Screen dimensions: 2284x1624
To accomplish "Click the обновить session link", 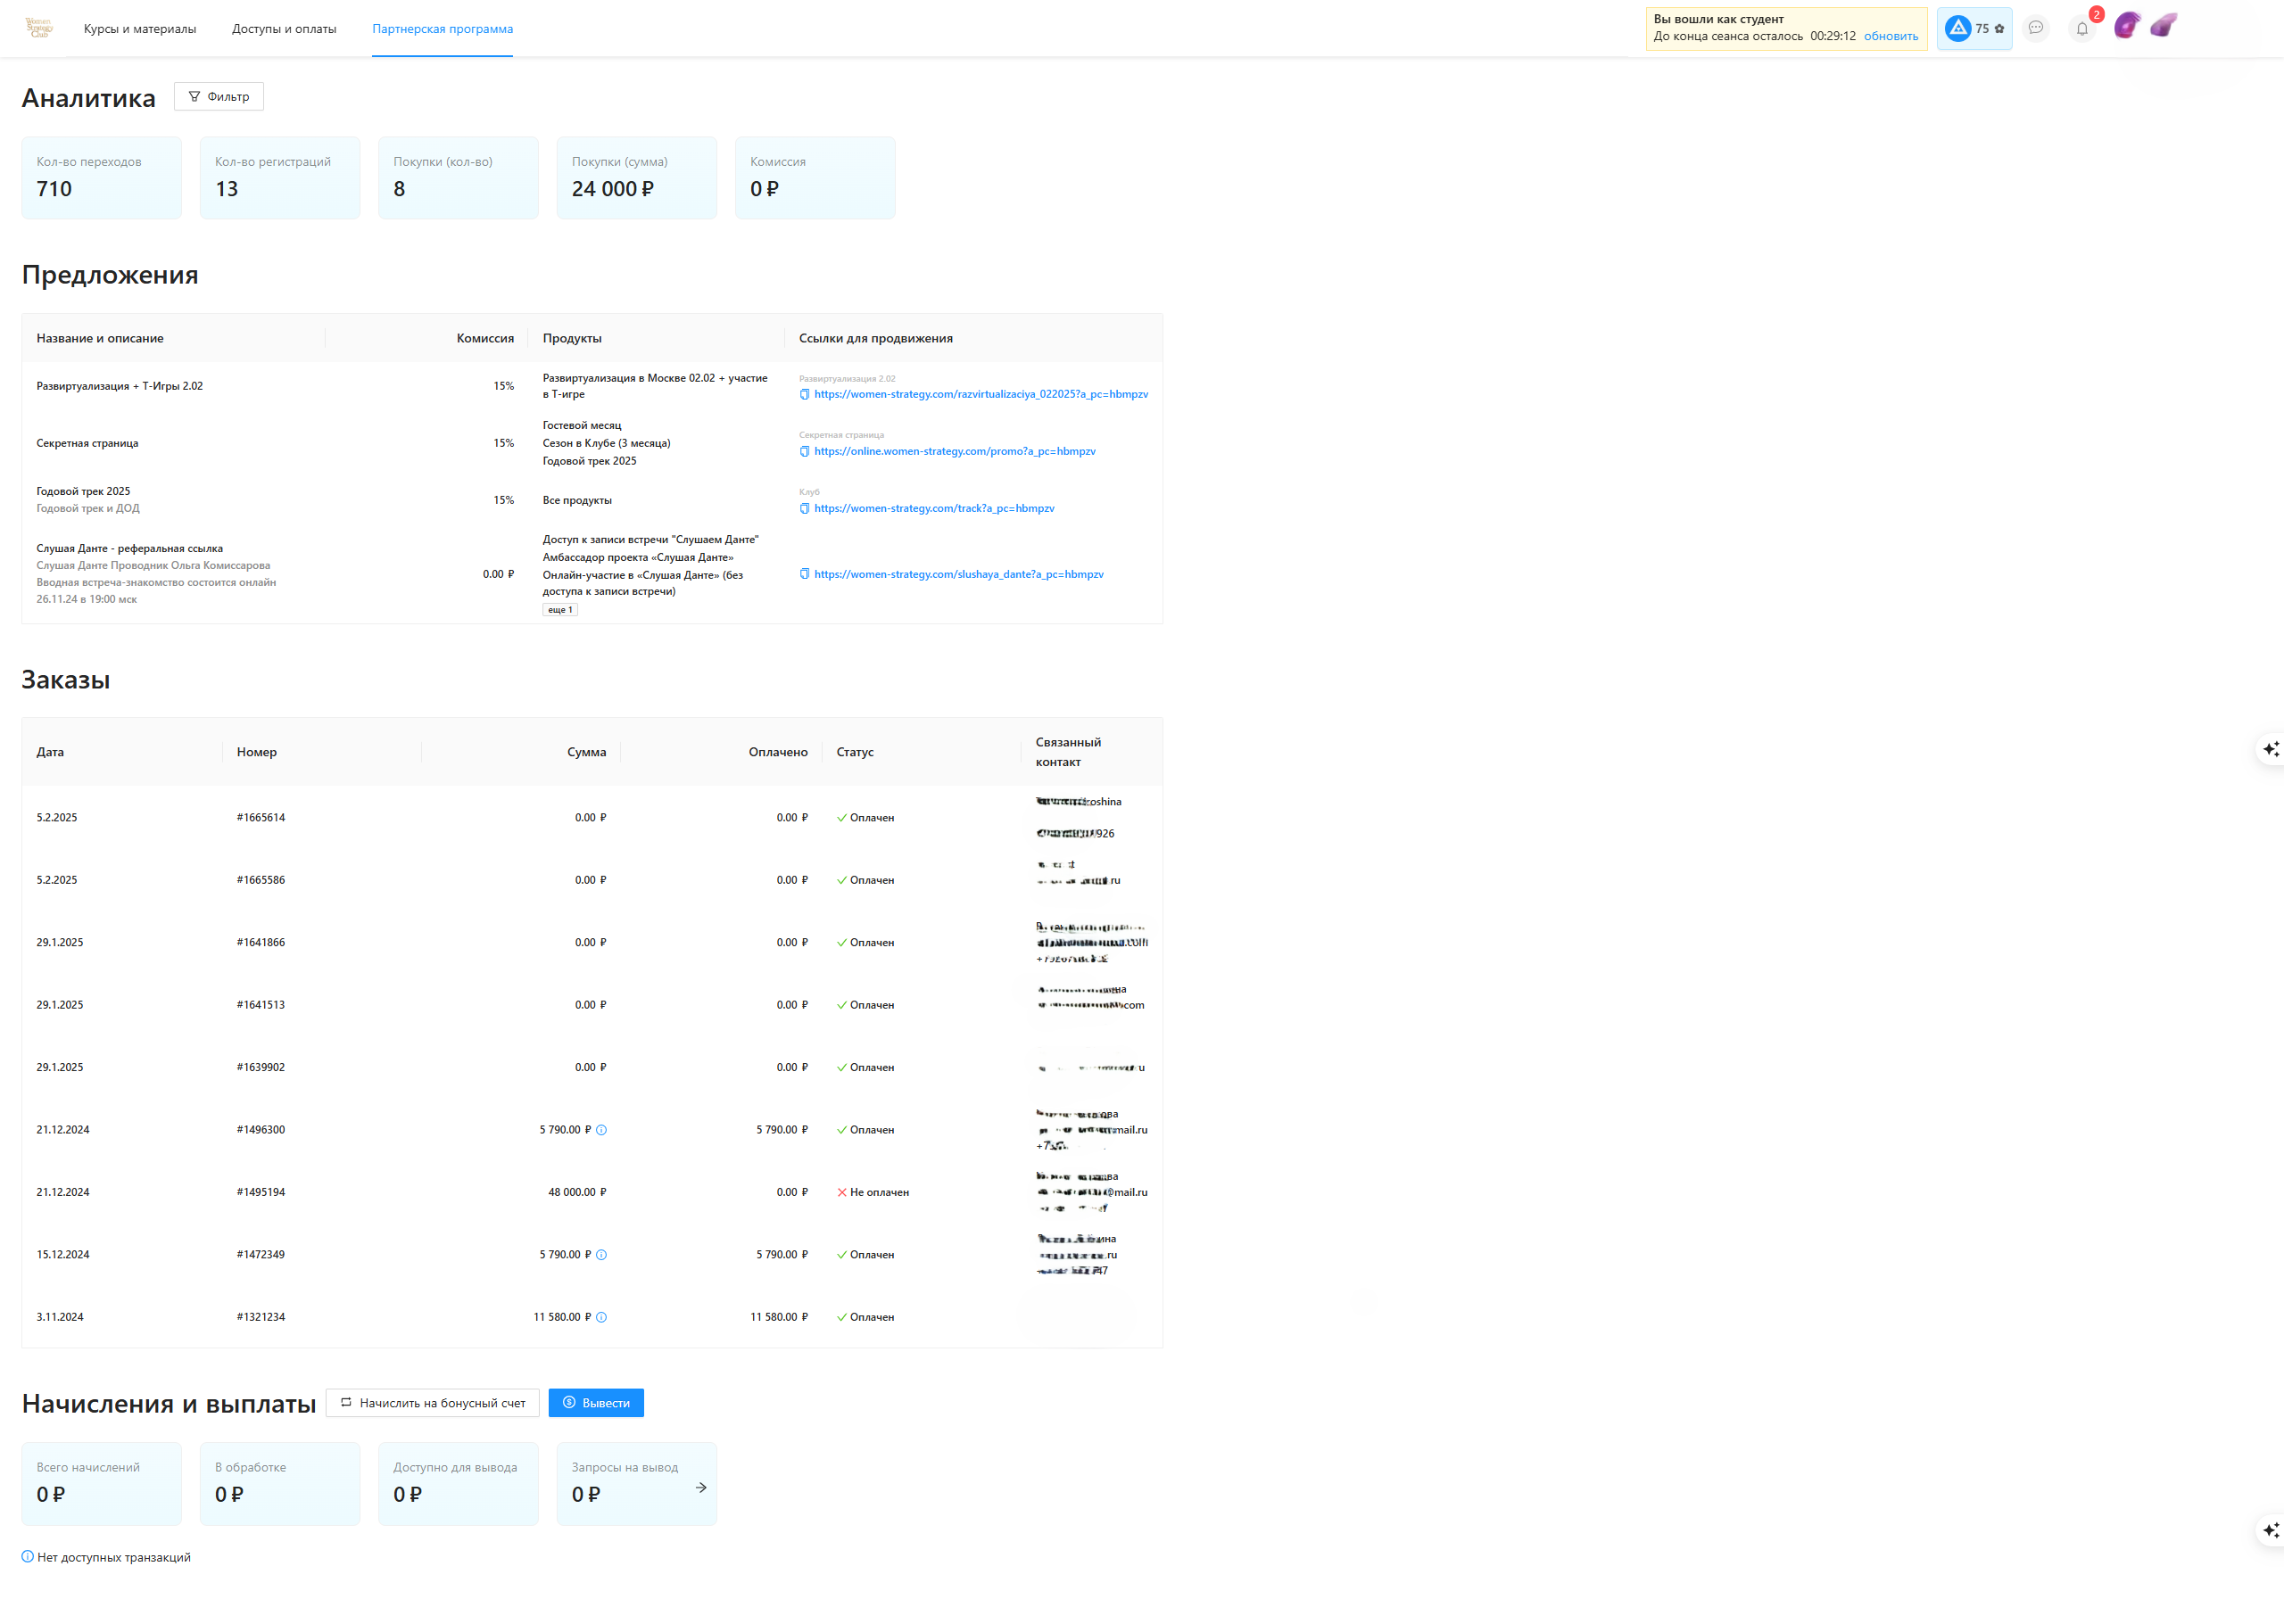I will tap(1890, 36).
